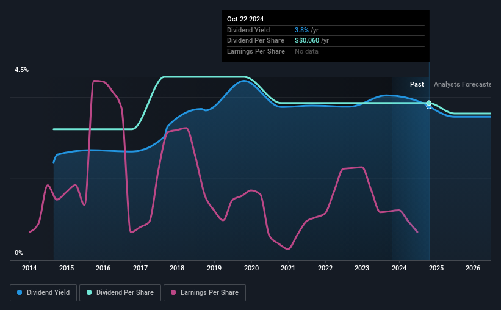Click the 2014 x-axis label
501x310 pixels.
(29, 268)
